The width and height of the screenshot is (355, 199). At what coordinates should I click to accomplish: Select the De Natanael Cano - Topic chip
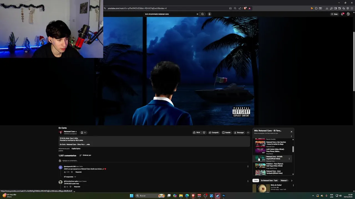(269, 180)
